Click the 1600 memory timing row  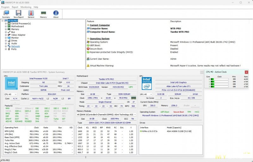pyautogui.click(x=107, y=131)
